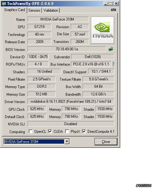This screenshot has width=153, height=188.
Task: Click the Die Size value 57 mm²
Action: 80,34
